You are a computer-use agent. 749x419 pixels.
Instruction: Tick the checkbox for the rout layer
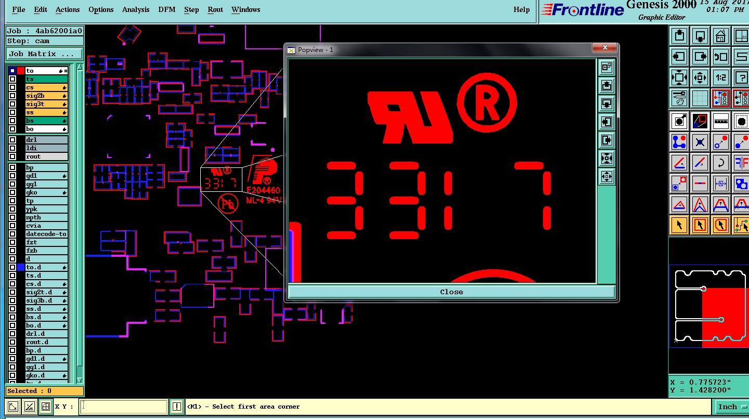click(x=12, y=156)
